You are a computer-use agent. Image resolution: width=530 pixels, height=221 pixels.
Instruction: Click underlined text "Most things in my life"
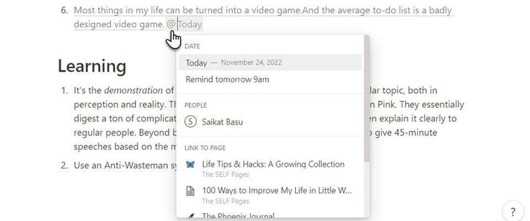119,10
